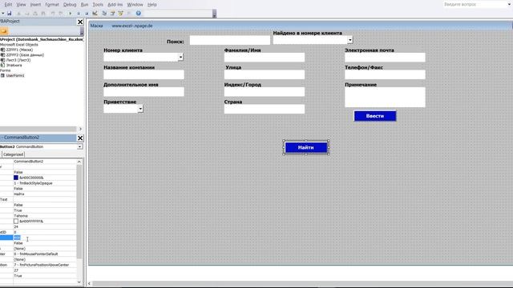Image resolution: width=513 pixels, height=288 pixels.
Task: Run the macro with the play icon
Action: [70, 14]
